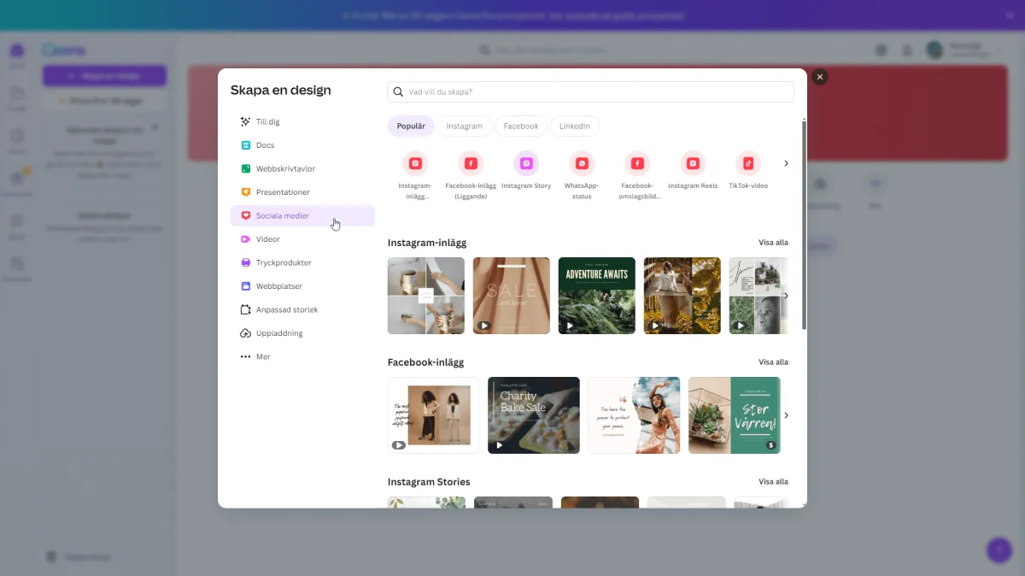Choose Anpassad storlek option
This screenshot has width=1025, height=576.
coord(302,309)
